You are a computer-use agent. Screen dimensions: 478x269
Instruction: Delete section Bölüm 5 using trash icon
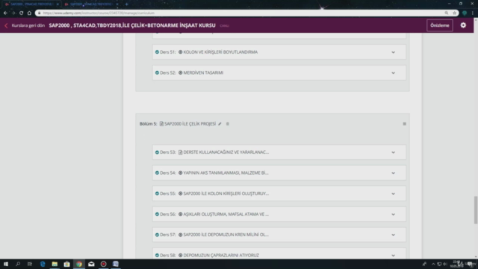tap(227, 124)
